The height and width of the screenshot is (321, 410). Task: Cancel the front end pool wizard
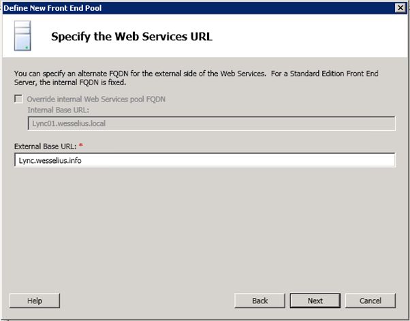click(x=370, y=301)
